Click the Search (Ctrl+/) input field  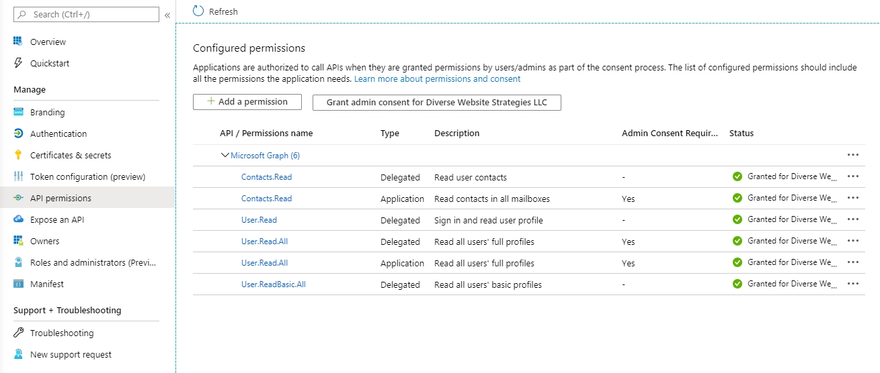tap(86, 14)
